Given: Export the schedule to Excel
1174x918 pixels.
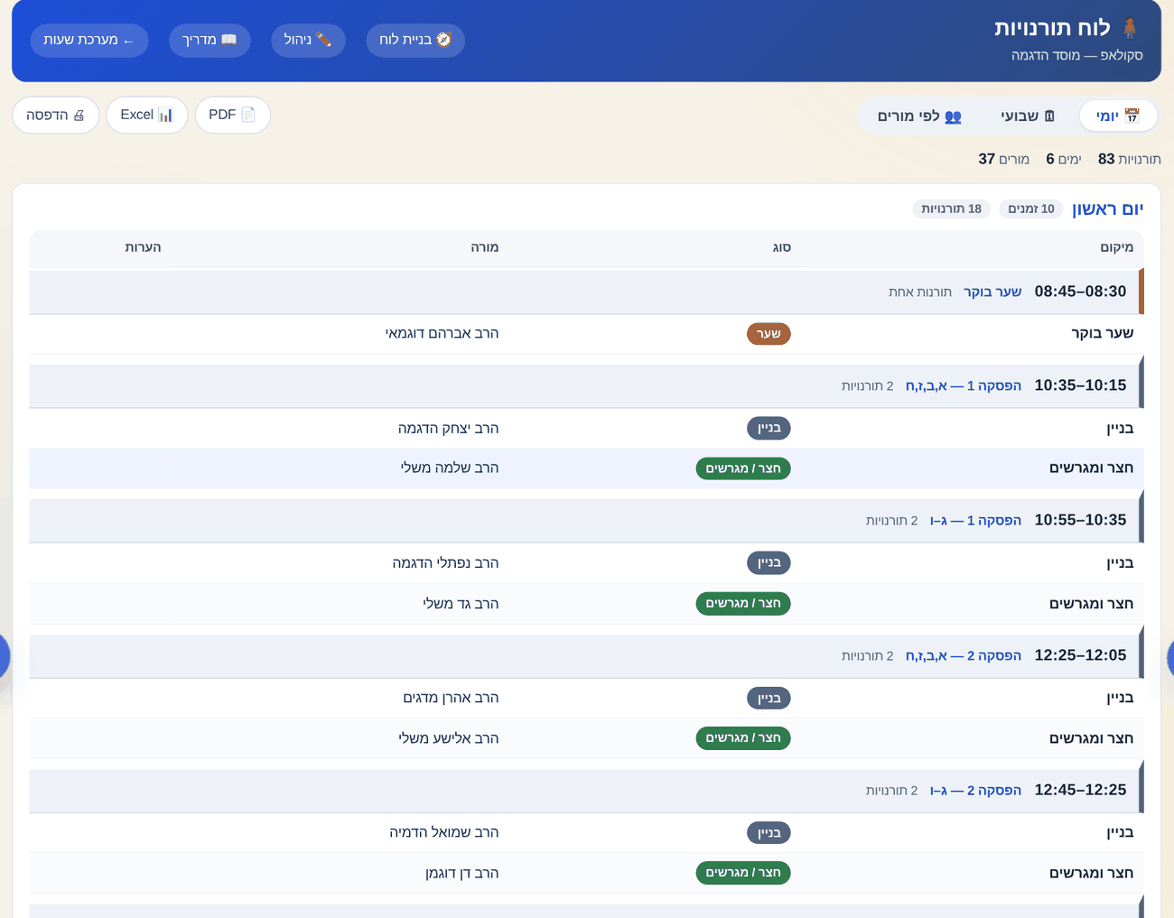Looking at the screenshot, I should point(146,115).
